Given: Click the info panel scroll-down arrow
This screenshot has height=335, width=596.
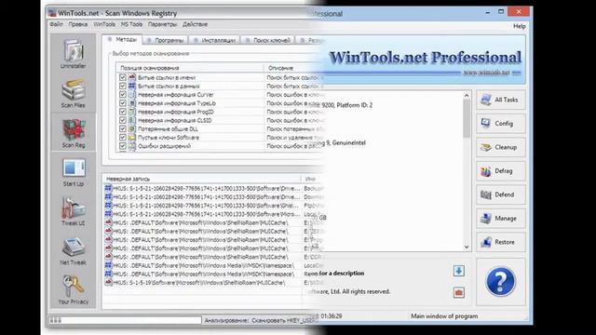Looking at the screenshot, I should point(467,248).
